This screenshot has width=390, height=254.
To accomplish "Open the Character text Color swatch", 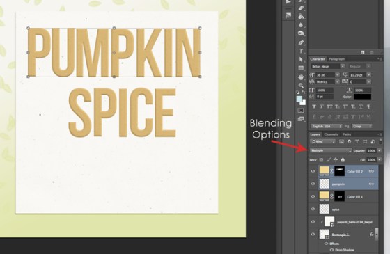I will click(363, 97).
